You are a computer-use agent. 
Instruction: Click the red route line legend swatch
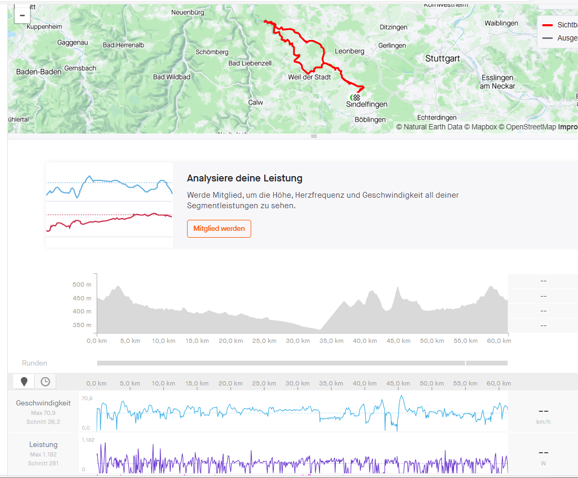coord(548,25)
